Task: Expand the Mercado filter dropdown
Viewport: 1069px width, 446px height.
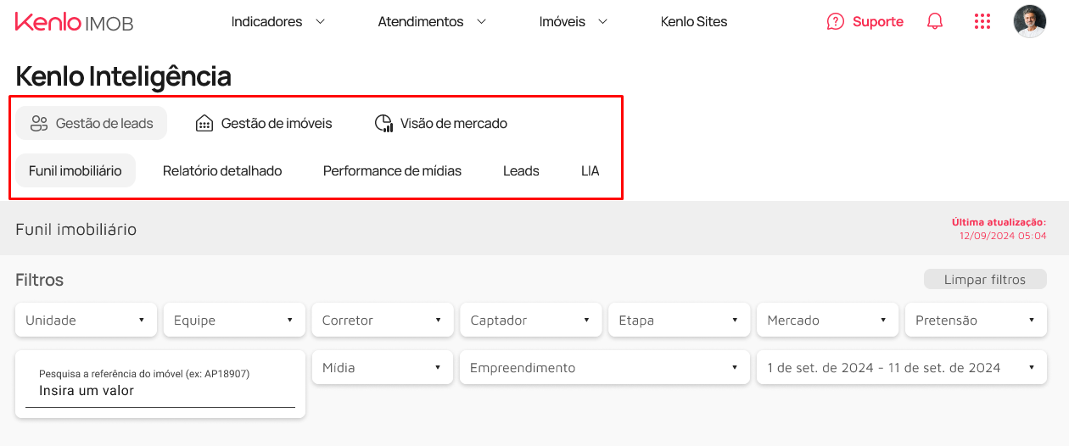Action: click(827, 321)
